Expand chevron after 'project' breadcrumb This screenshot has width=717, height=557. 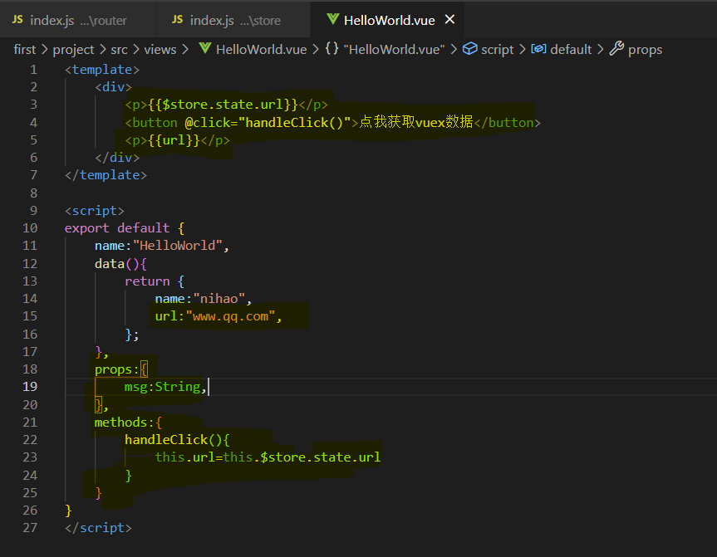[x=102, y=49]
